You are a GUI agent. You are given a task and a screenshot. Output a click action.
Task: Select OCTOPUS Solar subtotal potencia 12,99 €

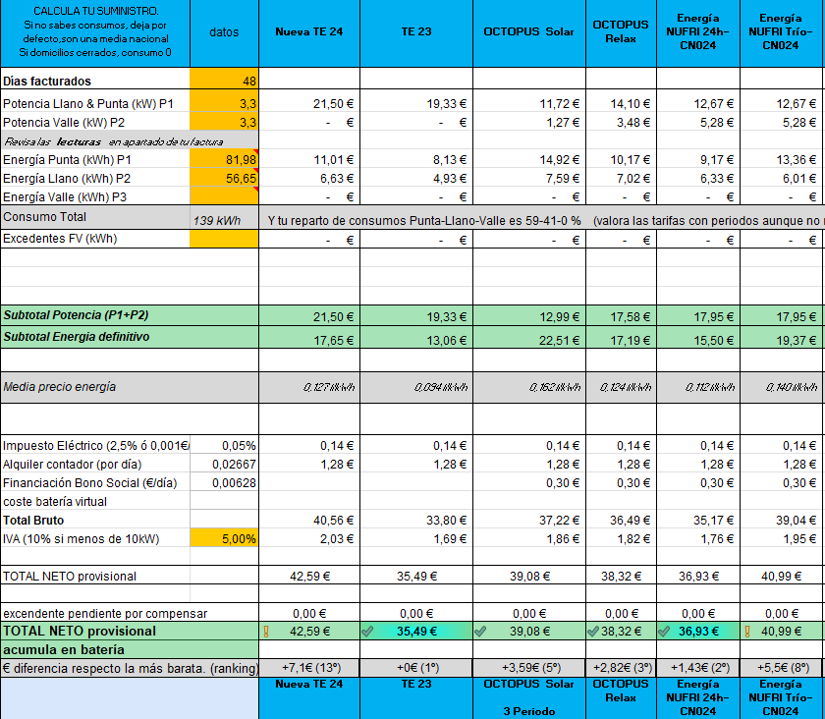[529, 316]
